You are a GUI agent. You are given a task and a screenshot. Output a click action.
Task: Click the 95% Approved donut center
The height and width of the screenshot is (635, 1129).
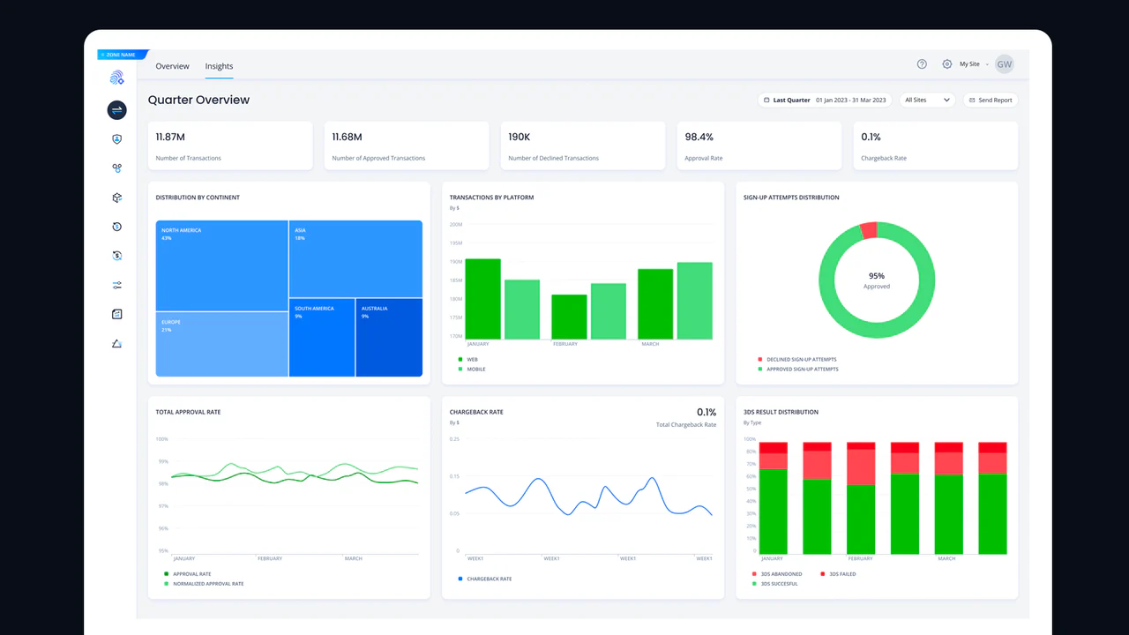point(877,280)
